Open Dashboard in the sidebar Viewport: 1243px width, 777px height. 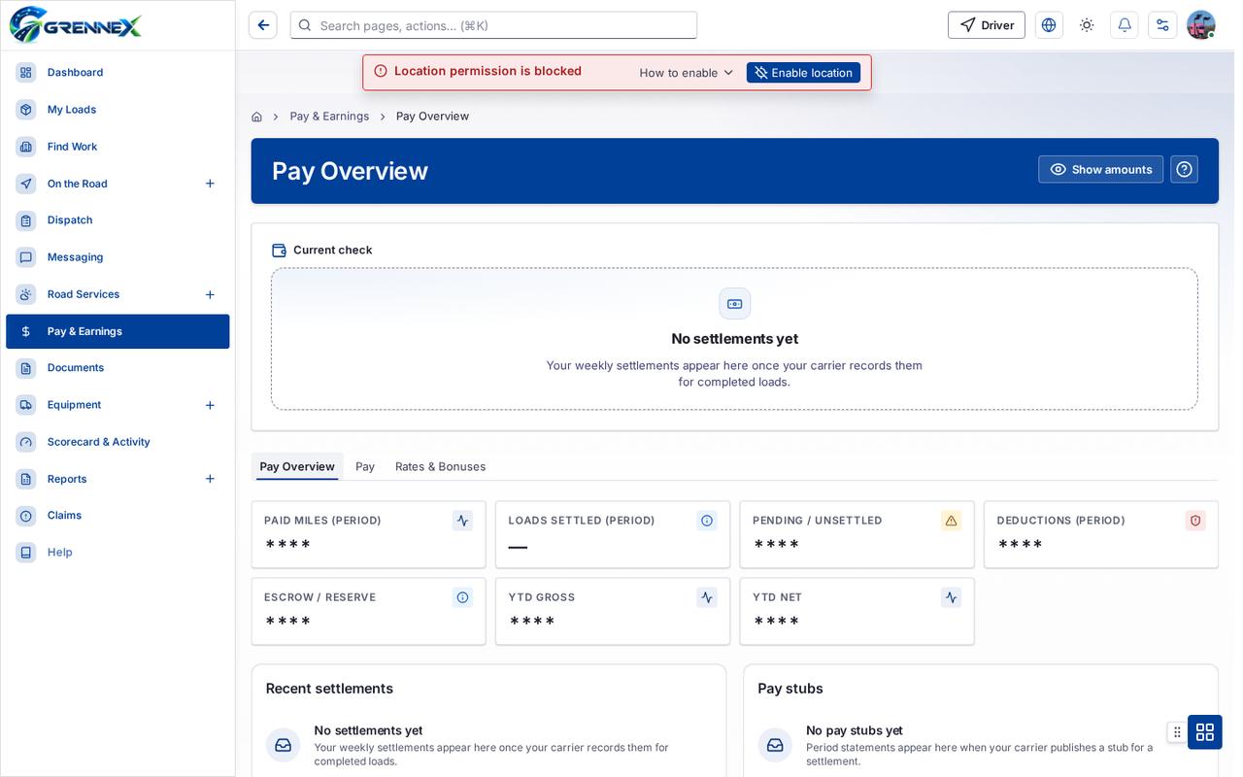click(118, 73)
